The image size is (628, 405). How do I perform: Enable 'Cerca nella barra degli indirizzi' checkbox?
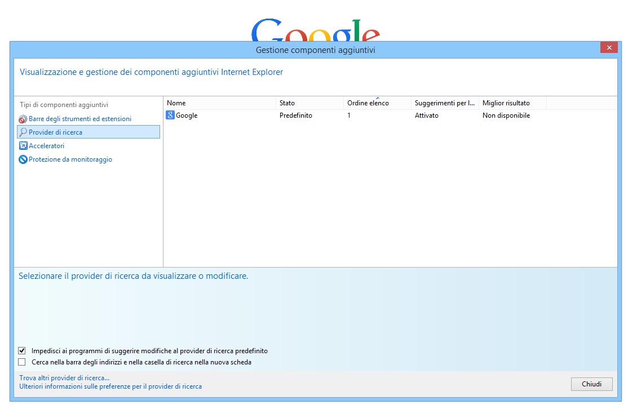tap(22, 362)
